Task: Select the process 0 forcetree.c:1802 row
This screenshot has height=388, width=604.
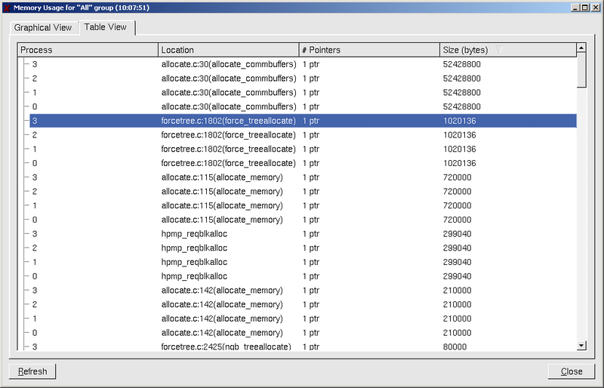Action: point(226,163)
